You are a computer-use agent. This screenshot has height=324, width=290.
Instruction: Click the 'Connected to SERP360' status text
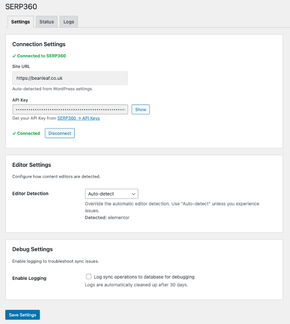(x=39, y=56)
